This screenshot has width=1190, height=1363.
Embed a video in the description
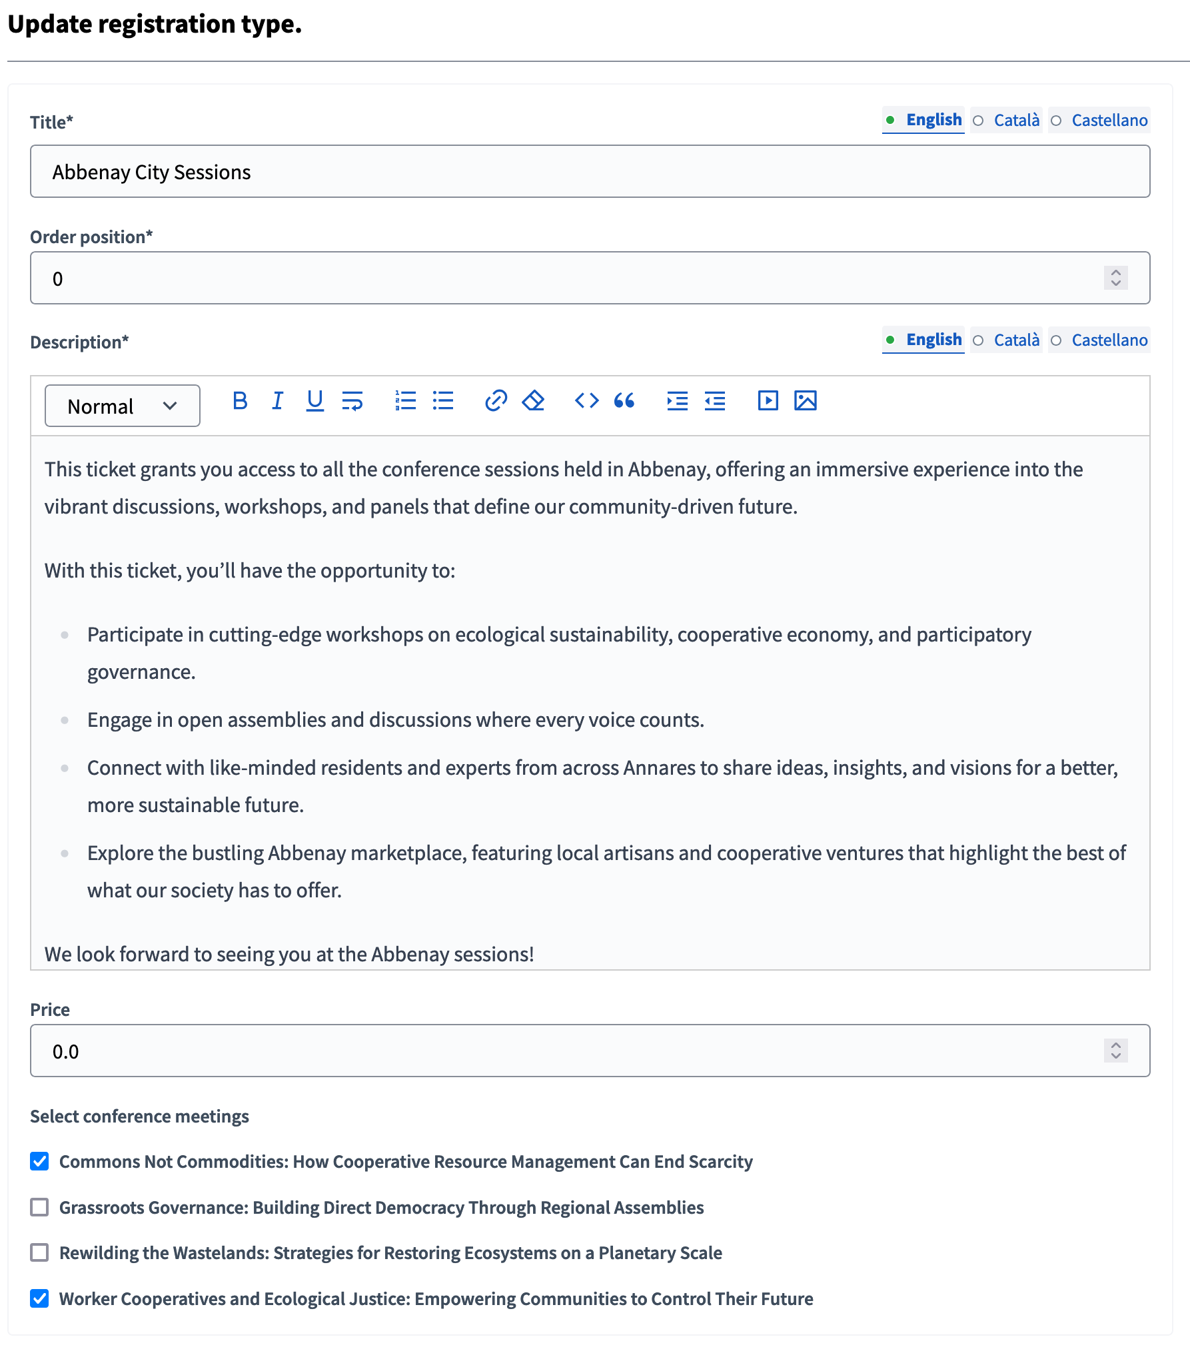(768, 401)
